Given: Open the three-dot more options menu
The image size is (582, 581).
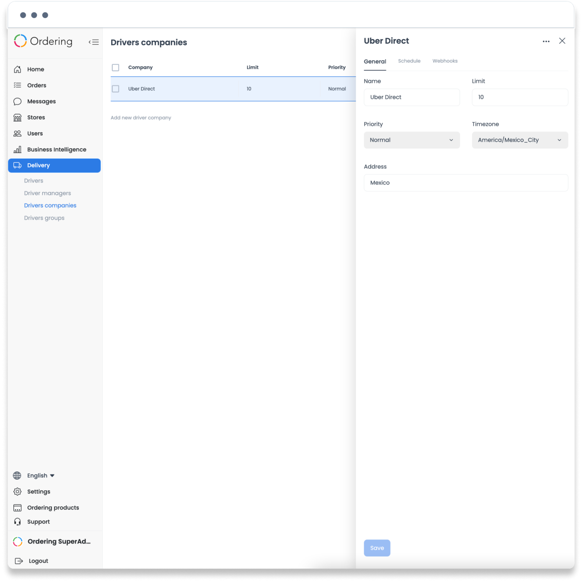Looking at the screenshot, I should coord(546,41).
